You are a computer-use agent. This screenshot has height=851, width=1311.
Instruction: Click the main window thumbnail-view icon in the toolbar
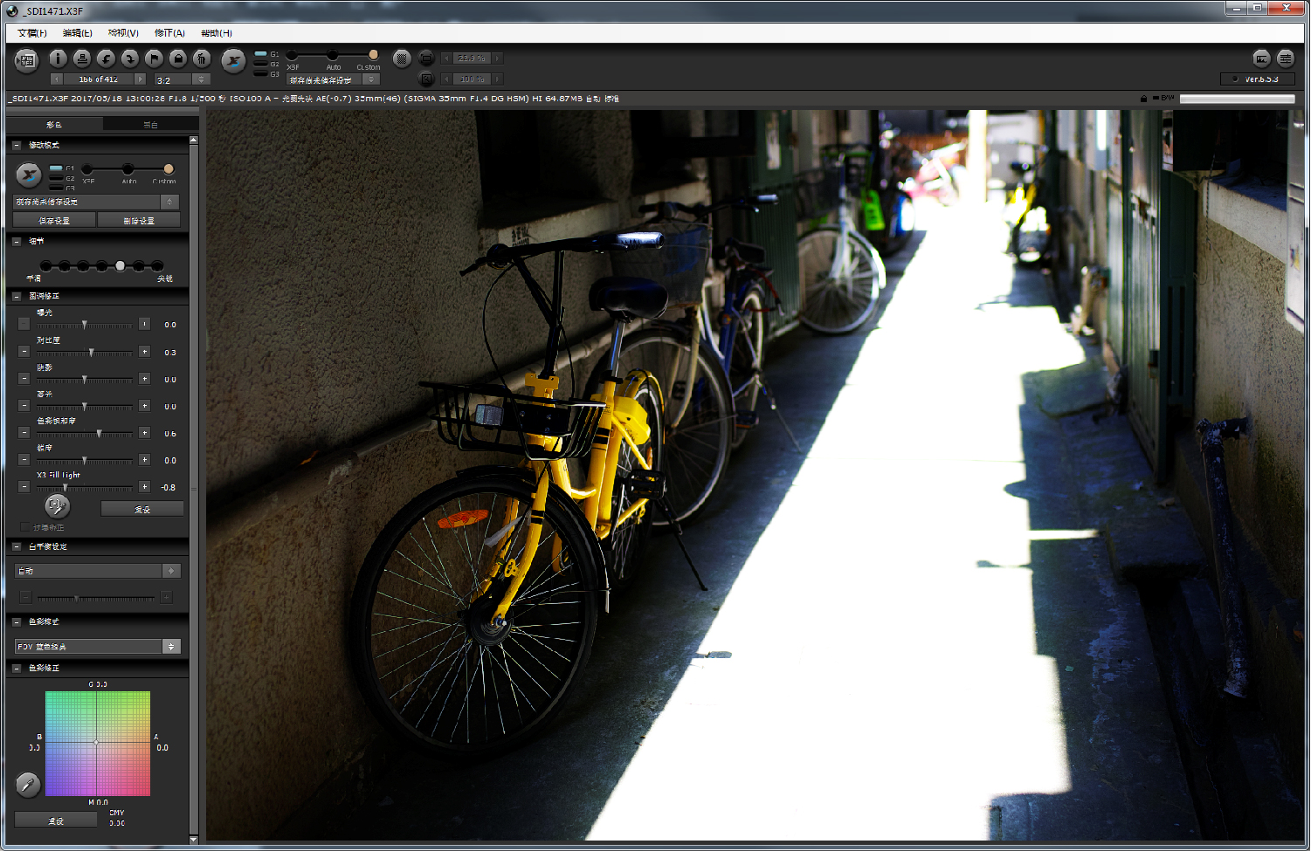(x=27, y=59)
